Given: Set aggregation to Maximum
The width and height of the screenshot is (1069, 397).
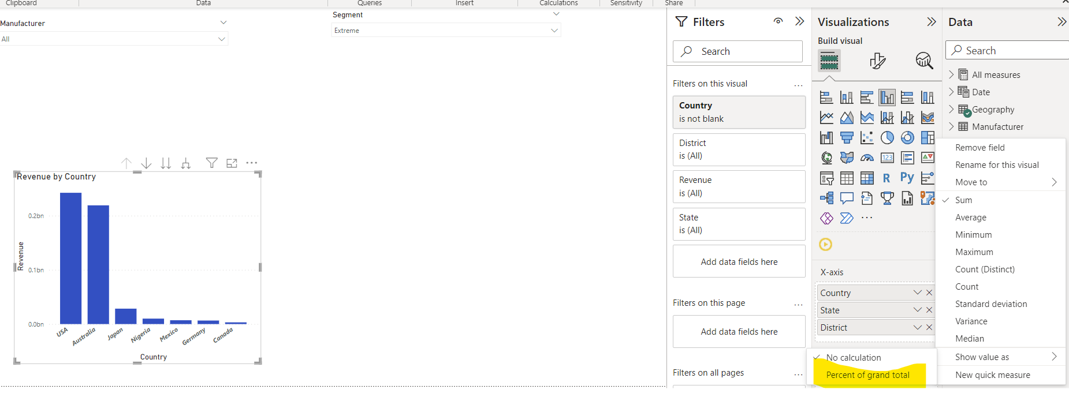Looking at the screenshot, I should point(974,252).
